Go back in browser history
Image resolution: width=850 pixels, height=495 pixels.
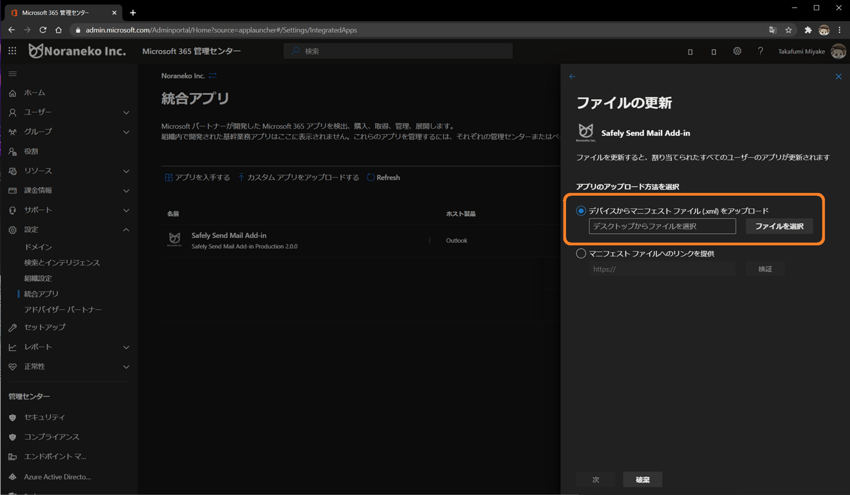(12, 30)
